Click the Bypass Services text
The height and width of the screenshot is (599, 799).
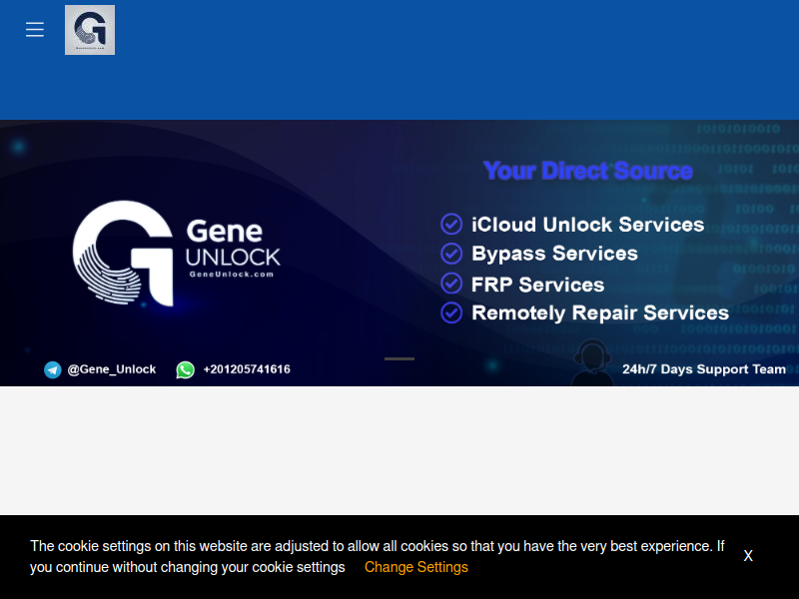coord(554,254)
